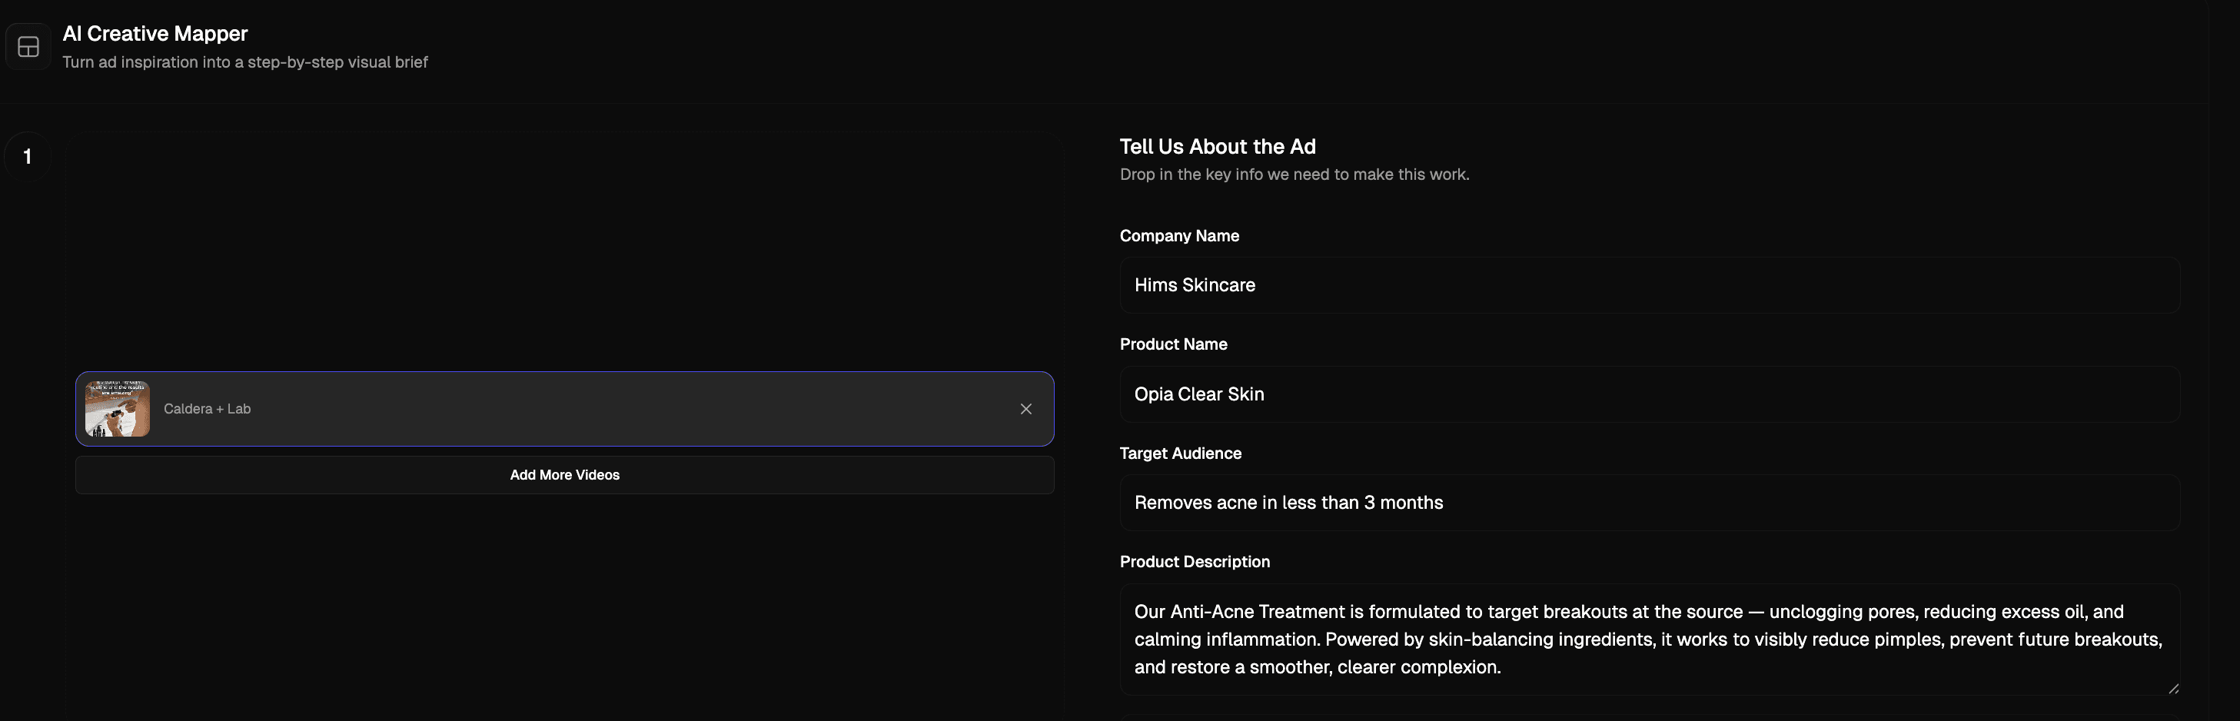The width and height of the screenshot is (2240, 721).
Task: Click the Company Name label
Action: coord(1179,236)
